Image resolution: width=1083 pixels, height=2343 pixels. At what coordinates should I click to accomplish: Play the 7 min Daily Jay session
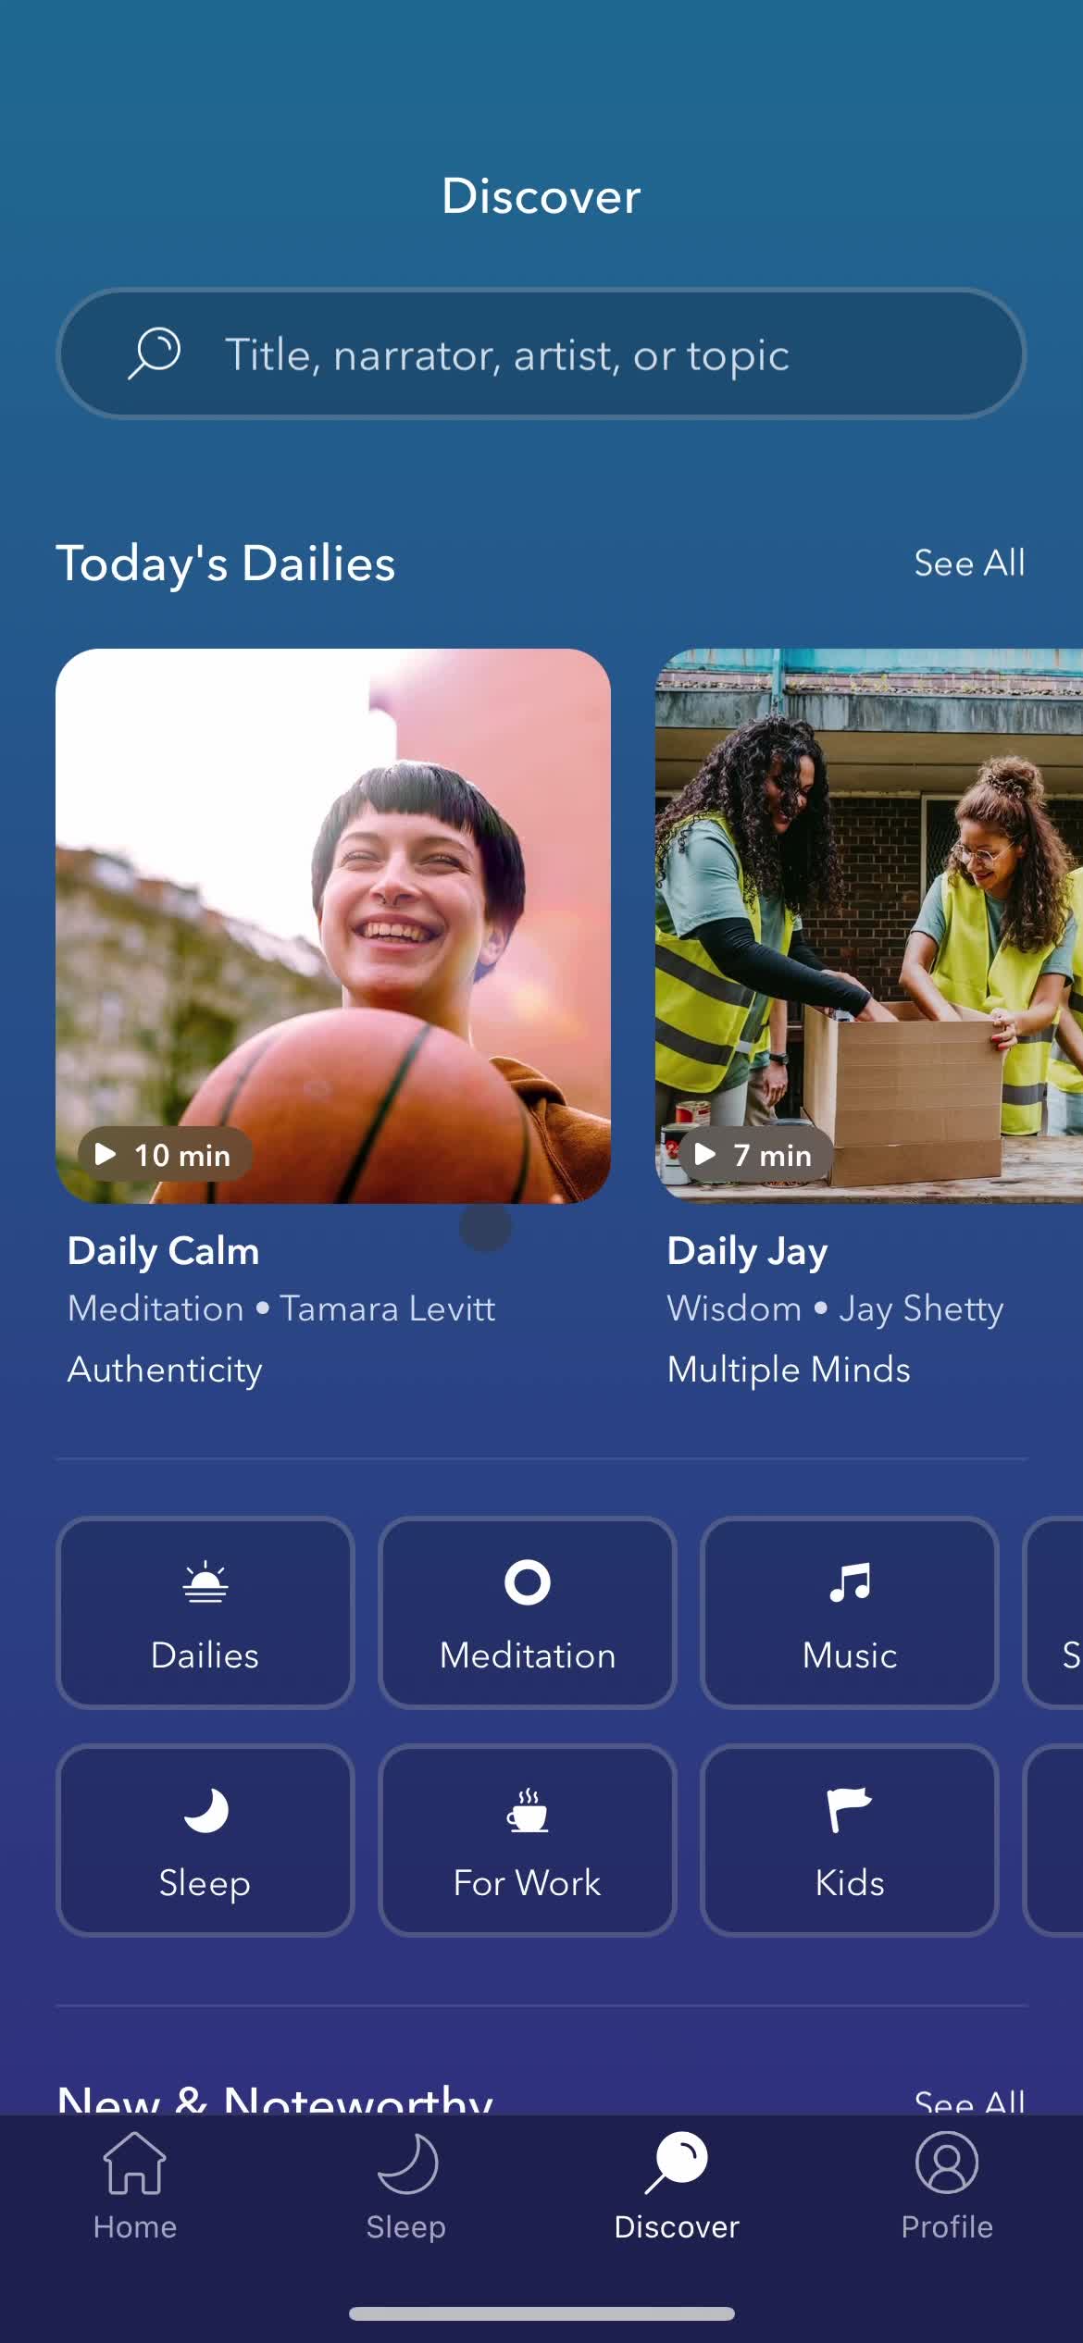pos(756,1154)
